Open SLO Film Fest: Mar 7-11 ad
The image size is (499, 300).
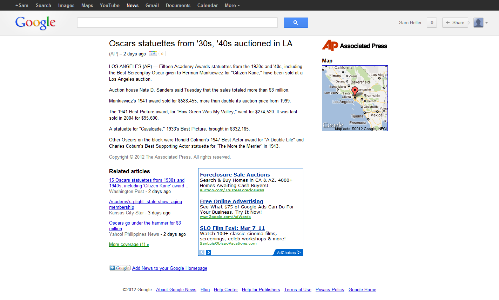232,228
